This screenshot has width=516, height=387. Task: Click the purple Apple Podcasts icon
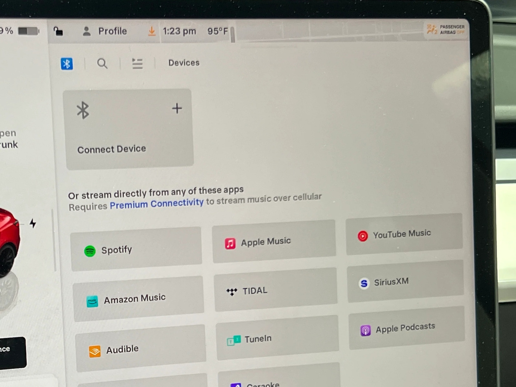[365, 331]
